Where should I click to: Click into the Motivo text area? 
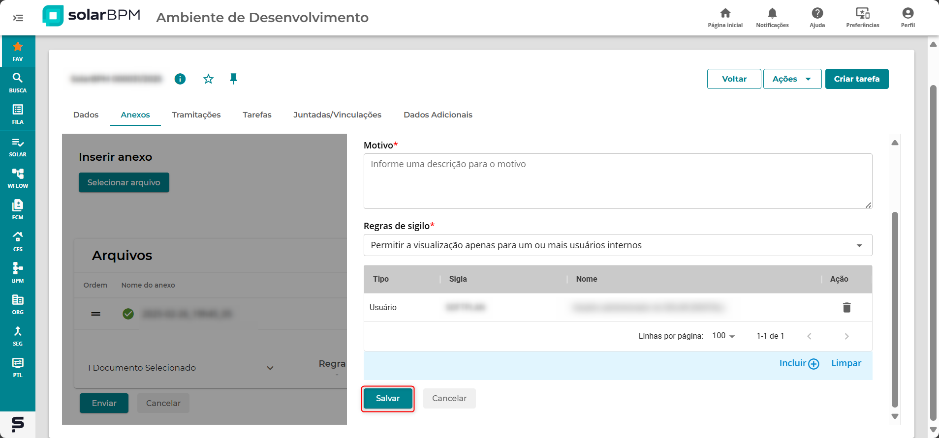tap(618, 181)
